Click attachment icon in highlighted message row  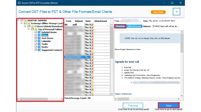92,57
